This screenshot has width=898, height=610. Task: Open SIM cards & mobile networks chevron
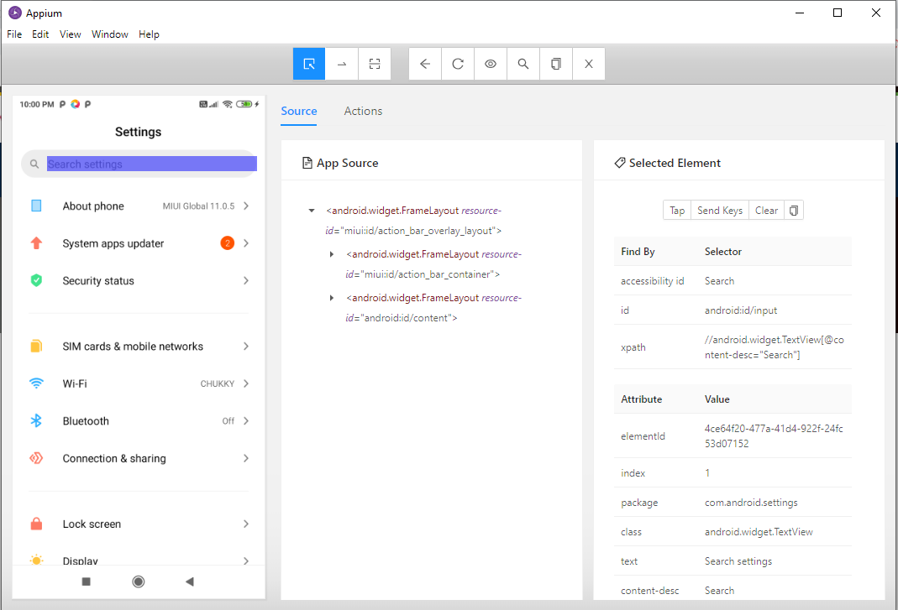click(x=246, y=347)
